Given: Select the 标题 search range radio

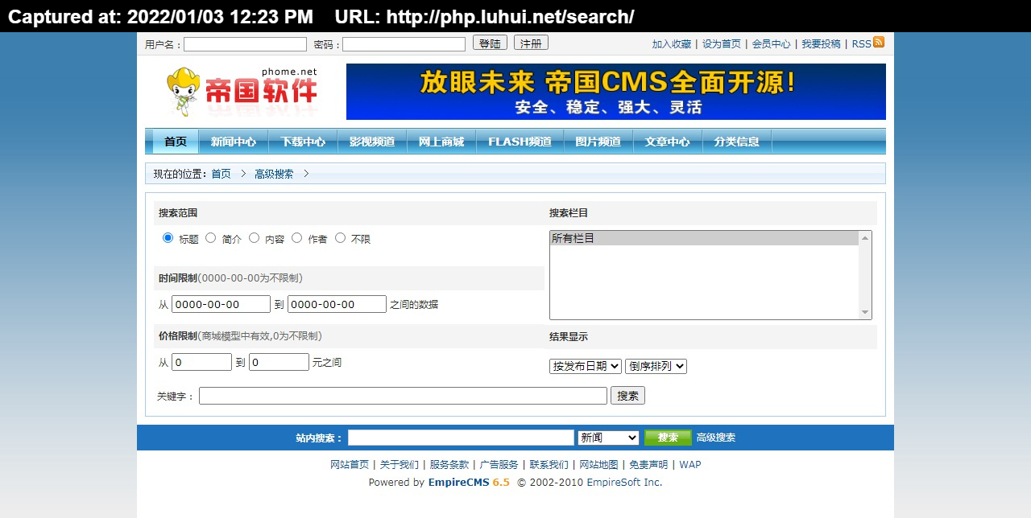Looking at the screenshot, I should [x=168, y=238].
